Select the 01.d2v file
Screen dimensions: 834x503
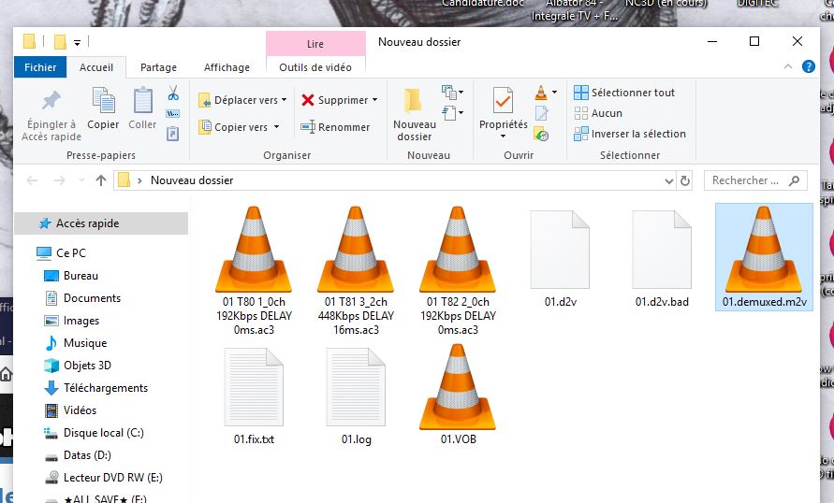pyautogui.click(x=560, y=259)
